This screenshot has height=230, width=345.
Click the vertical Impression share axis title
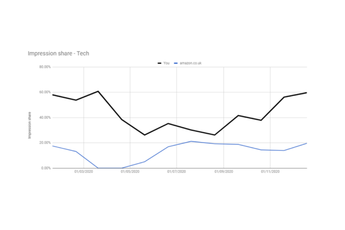[29, 125]
